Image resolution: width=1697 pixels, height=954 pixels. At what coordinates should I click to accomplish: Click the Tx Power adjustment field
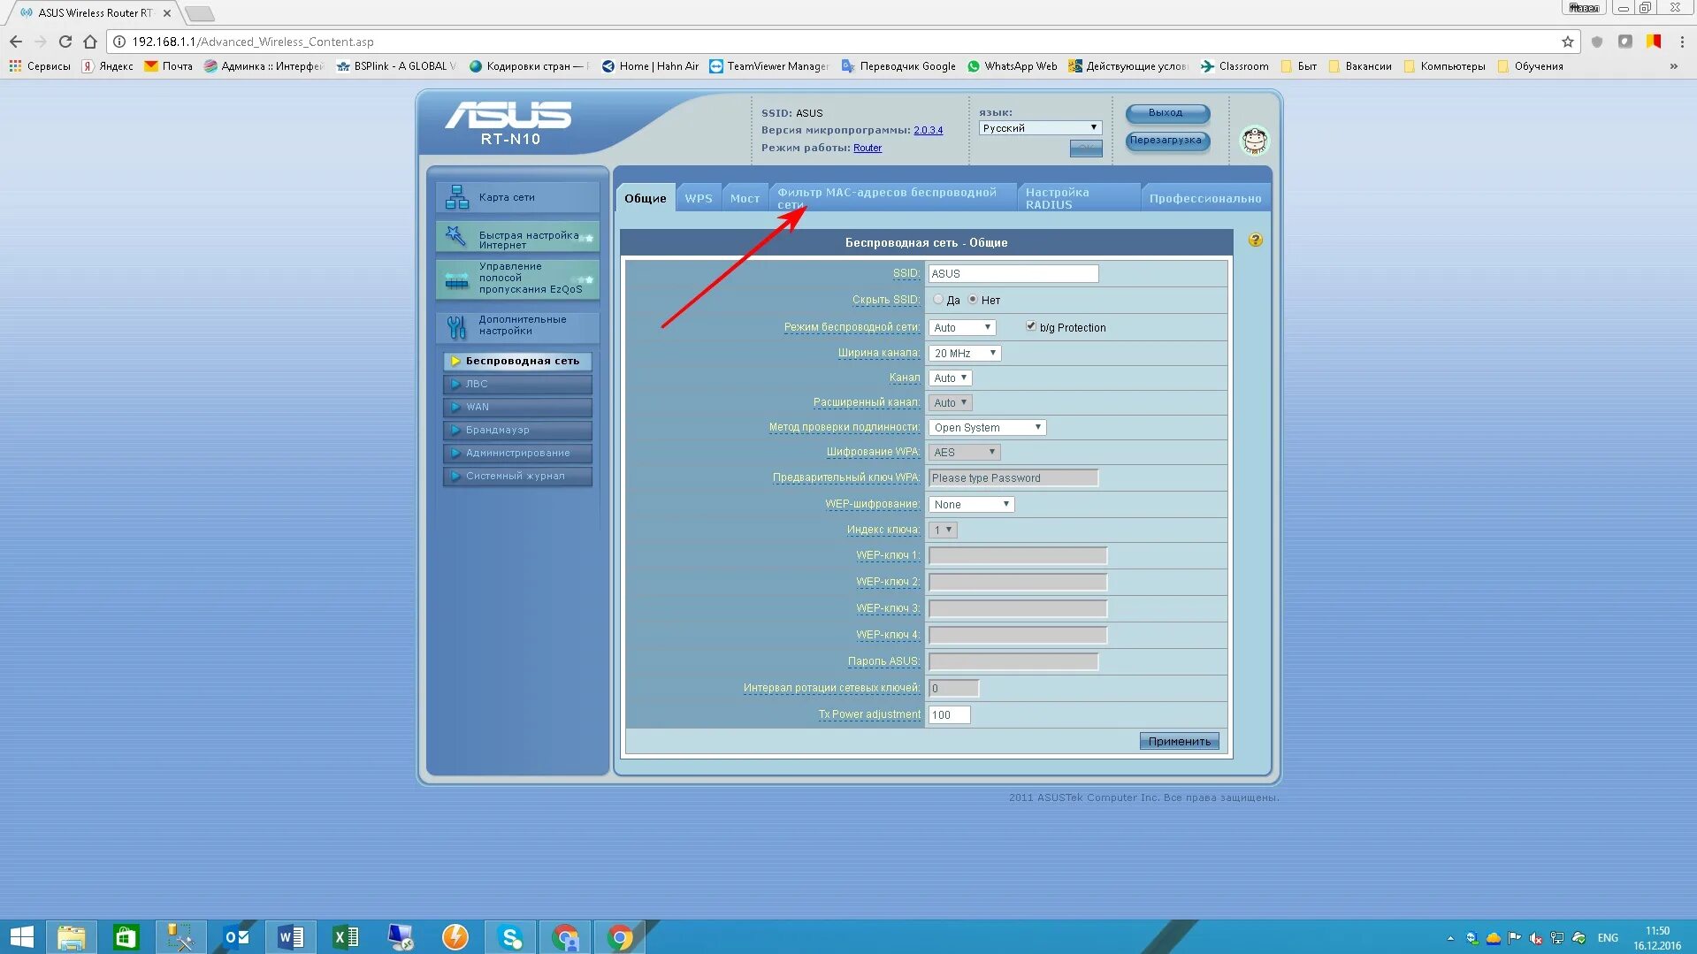click(x=949, y=714)
